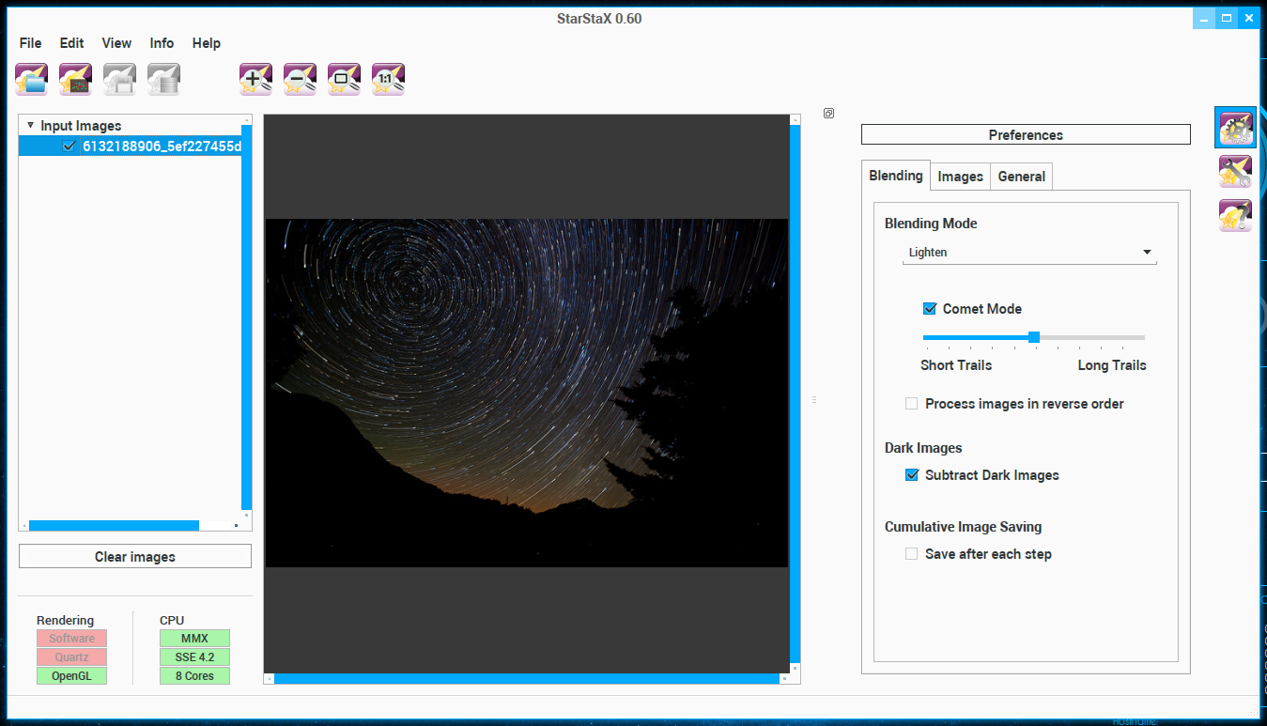Zoom out with the minus toolbar icon
The width and height of the screenshot is (1267, 726).
(x=300, y=80)
